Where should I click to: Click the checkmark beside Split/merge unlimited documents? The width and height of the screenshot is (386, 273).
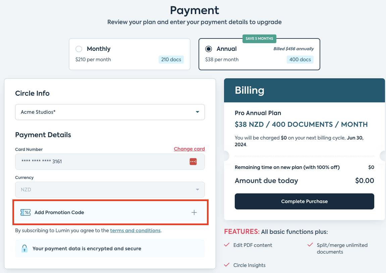pyautogui.click(x=310, y=245)
